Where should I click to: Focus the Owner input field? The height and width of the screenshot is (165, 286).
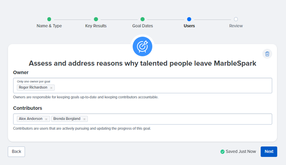(143, 85)
